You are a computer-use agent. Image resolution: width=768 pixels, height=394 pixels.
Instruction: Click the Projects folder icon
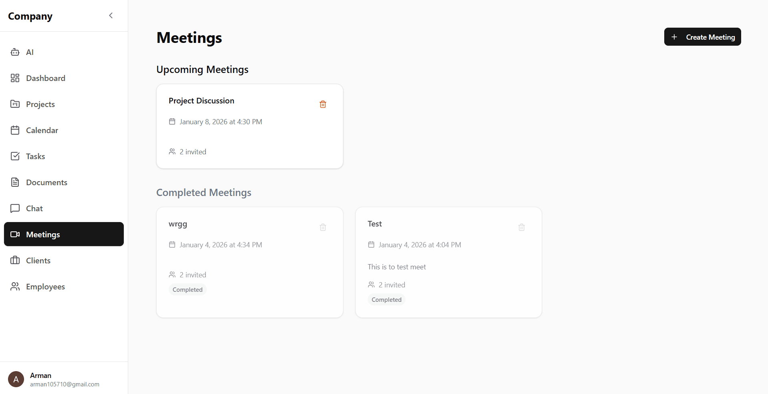[15, 104]
